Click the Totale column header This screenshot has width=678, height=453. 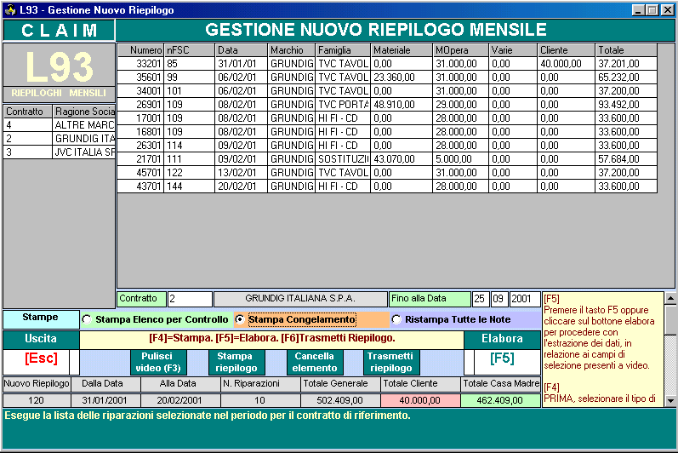tap(626, 50)
